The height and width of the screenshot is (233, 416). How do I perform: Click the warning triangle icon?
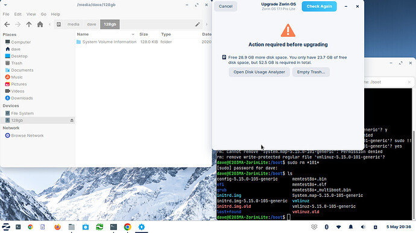[288, 30]
